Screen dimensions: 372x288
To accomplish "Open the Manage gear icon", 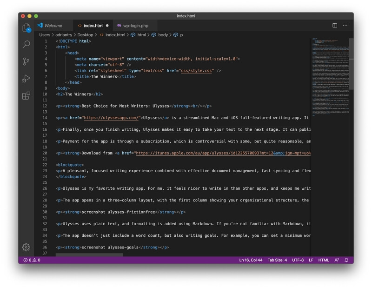I will coord(26,247).
